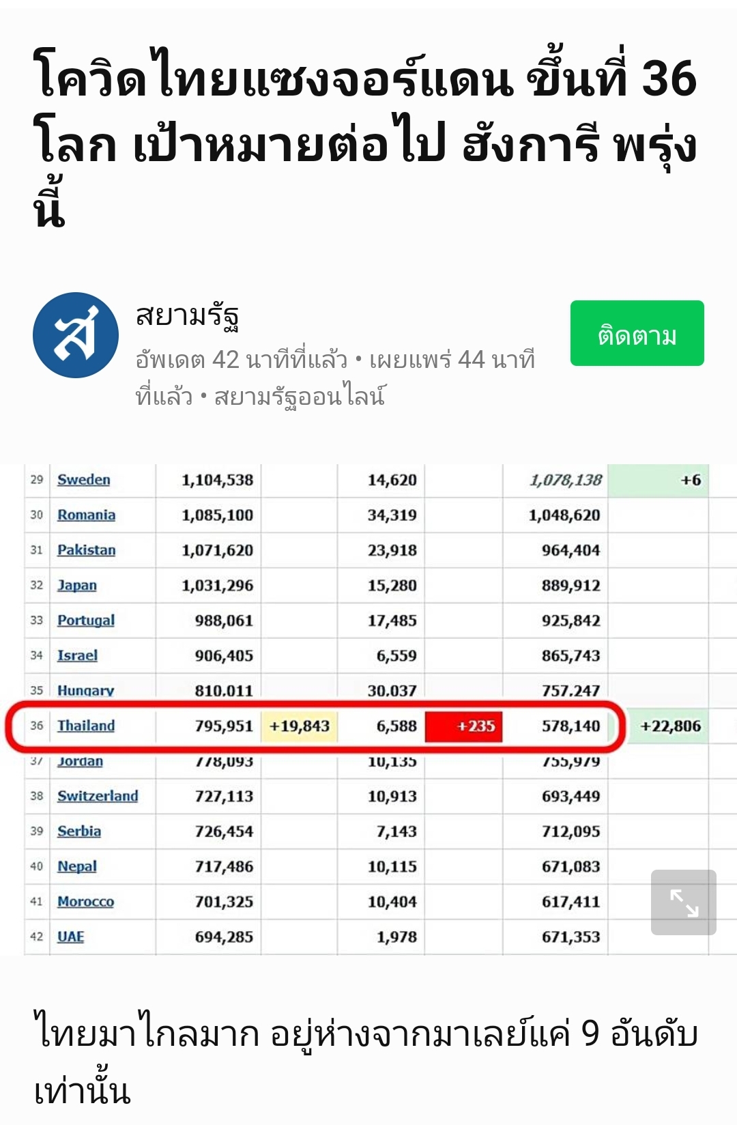Tap the article headline about Thailand rank 36
The height and width of the screenshot is (1125, 737).
coord(365,137)
